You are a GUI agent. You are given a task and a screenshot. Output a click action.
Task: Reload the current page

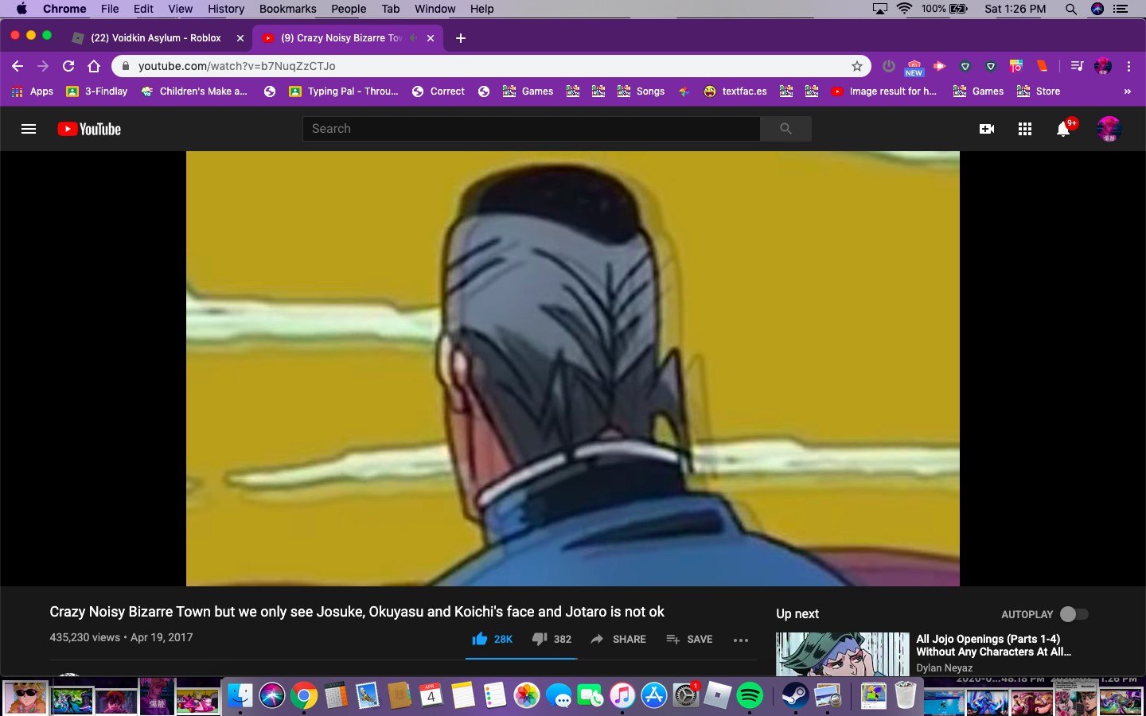click(x=68, y=66)
